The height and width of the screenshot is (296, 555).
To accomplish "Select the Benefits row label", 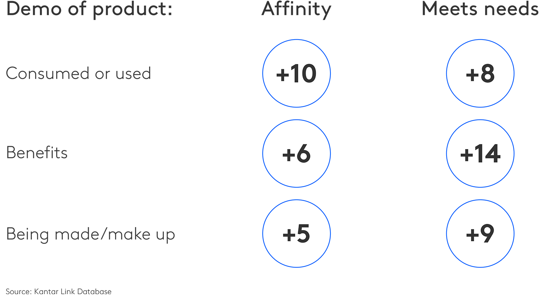I will tap(37, 153).
